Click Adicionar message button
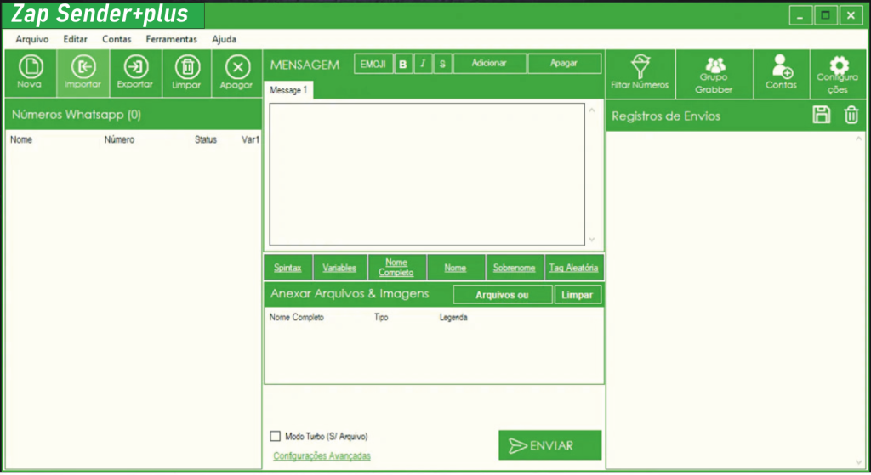The image size is (871, 475). click(x=489, y=63)
